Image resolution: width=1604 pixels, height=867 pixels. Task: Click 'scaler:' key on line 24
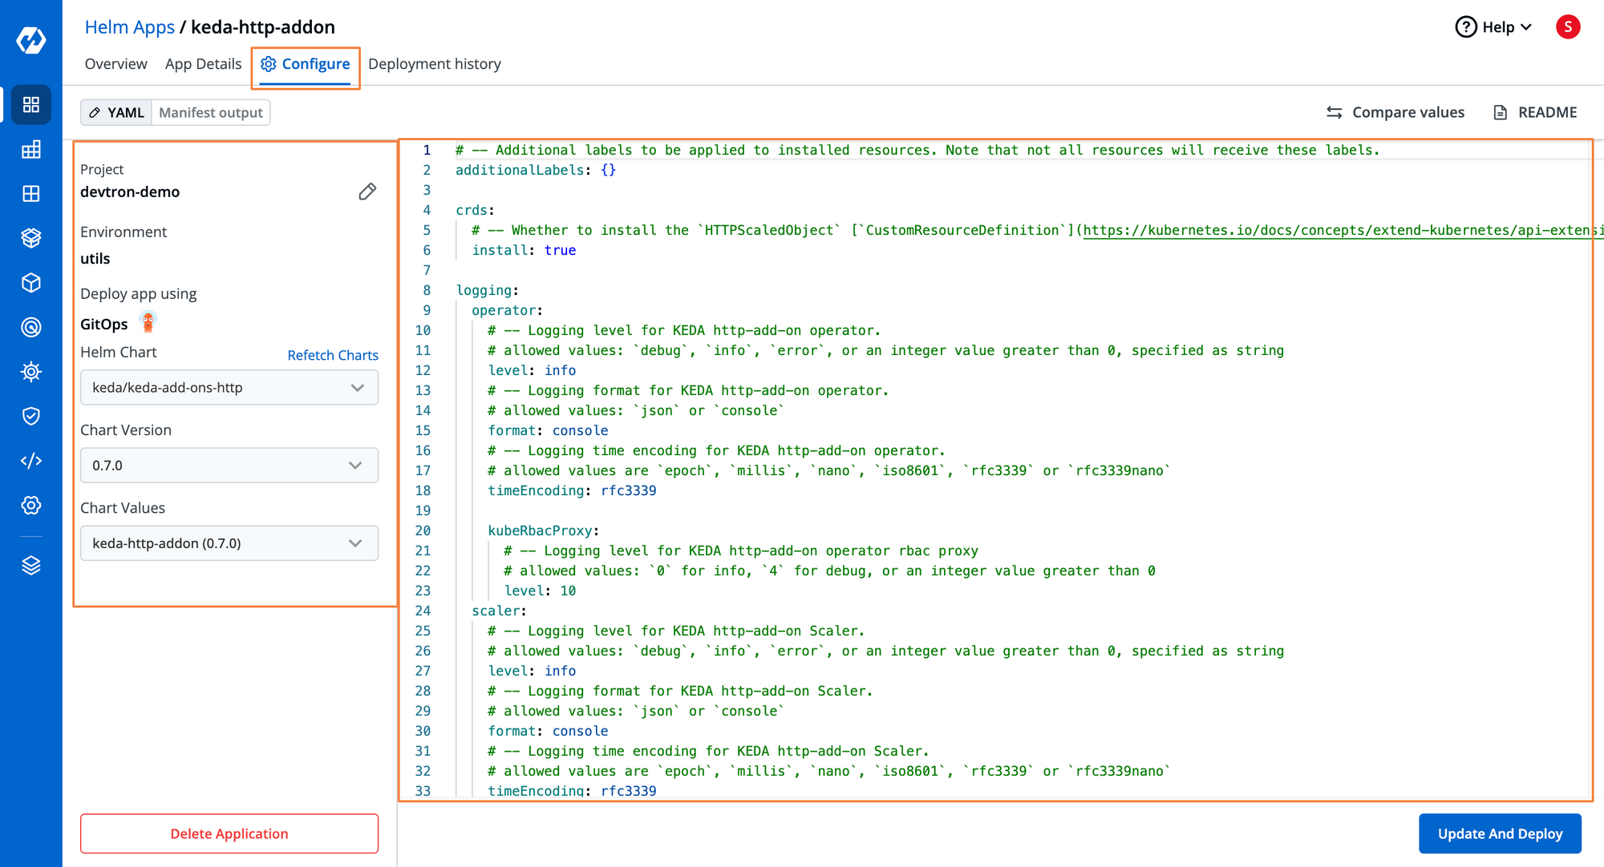(x=499, y=611)
